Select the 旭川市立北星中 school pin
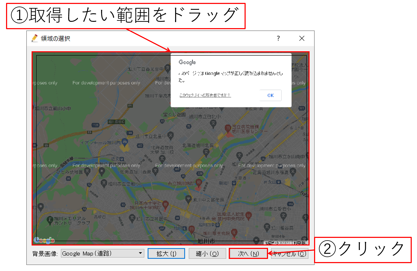This screenshot has width=417, height=271. 171,135
